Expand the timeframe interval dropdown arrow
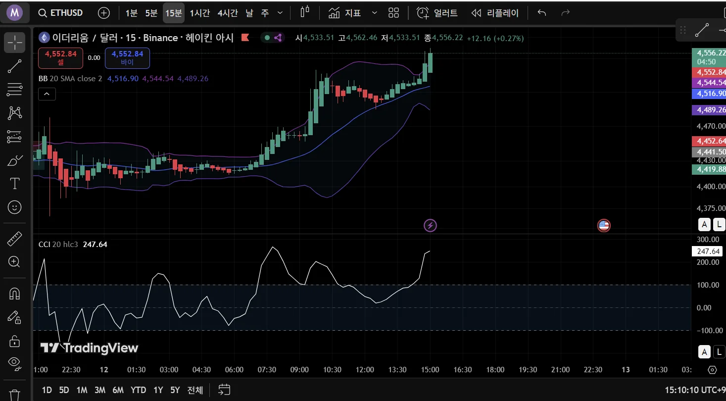 tap(280, 13)
